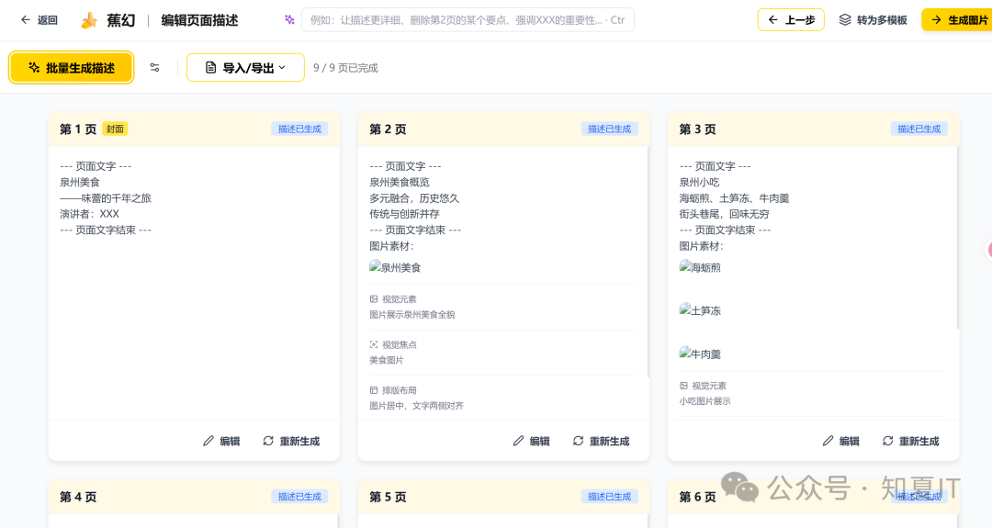The image size is (992, 528).
Task: Edit page 3 with 编辑
Action: pyautogui.click(x=840, y=442)
